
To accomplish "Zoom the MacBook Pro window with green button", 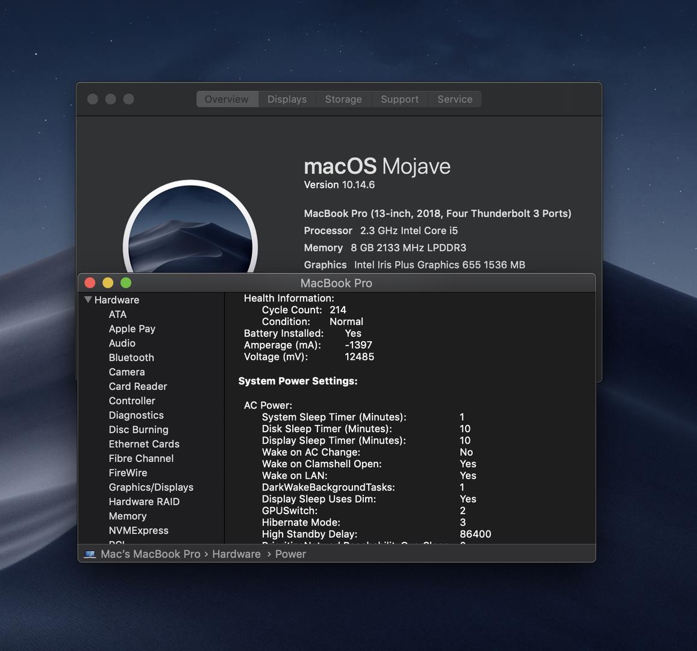I will click(127, 283).
